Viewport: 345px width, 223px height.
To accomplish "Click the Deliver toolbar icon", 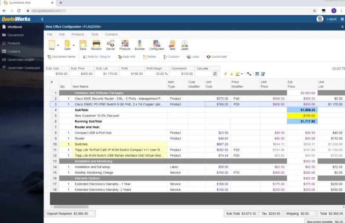I will pos(111,45).
